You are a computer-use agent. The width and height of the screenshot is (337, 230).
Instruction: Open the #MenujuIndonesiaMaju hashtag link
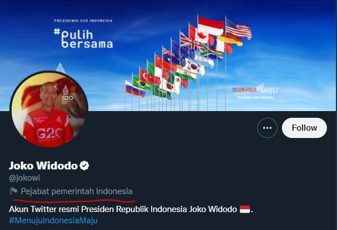point(53,220)
